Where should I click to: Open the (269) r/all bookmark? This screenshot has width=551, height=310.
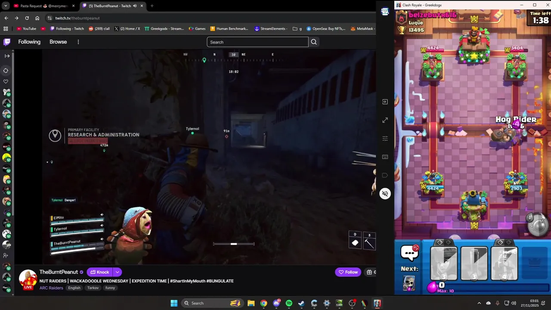pos(99,29)
